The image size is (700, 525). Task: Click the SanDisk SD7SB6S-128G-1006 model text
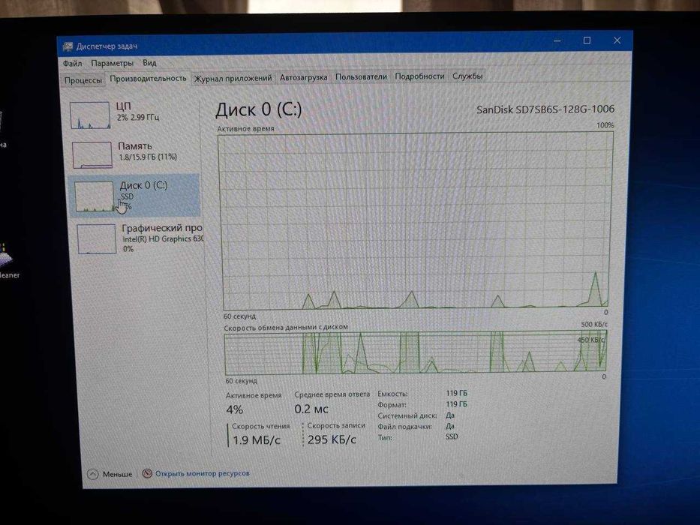(x=545, y=109)
